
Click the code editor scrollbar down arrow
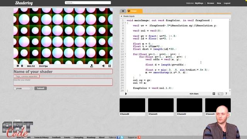coord(230,91)
